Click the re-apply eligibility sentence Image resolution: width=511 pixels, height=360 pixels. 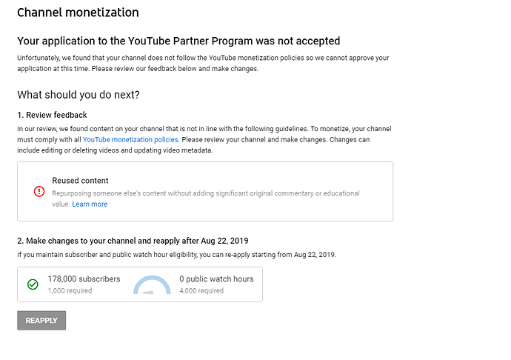[x=177, y=255]
